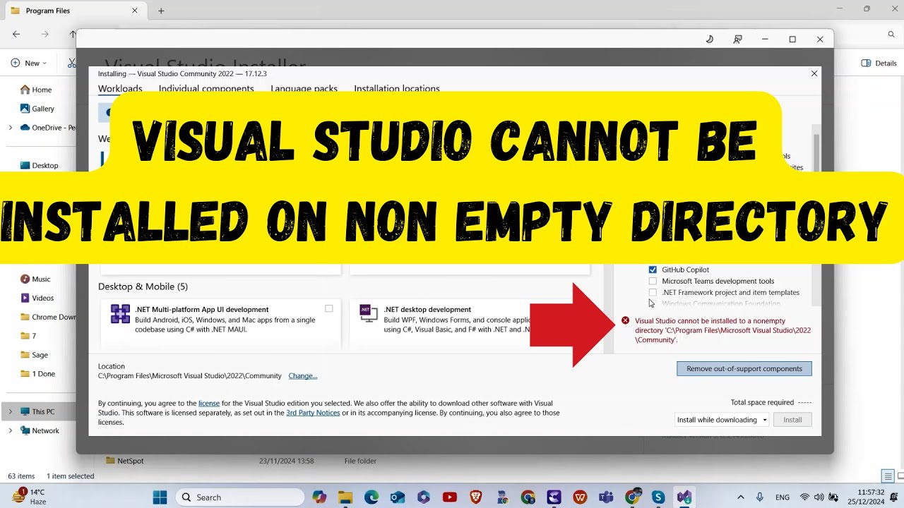Switch to Individual components tab
This screenshot has width=904, height=508.
pos(206,89)
